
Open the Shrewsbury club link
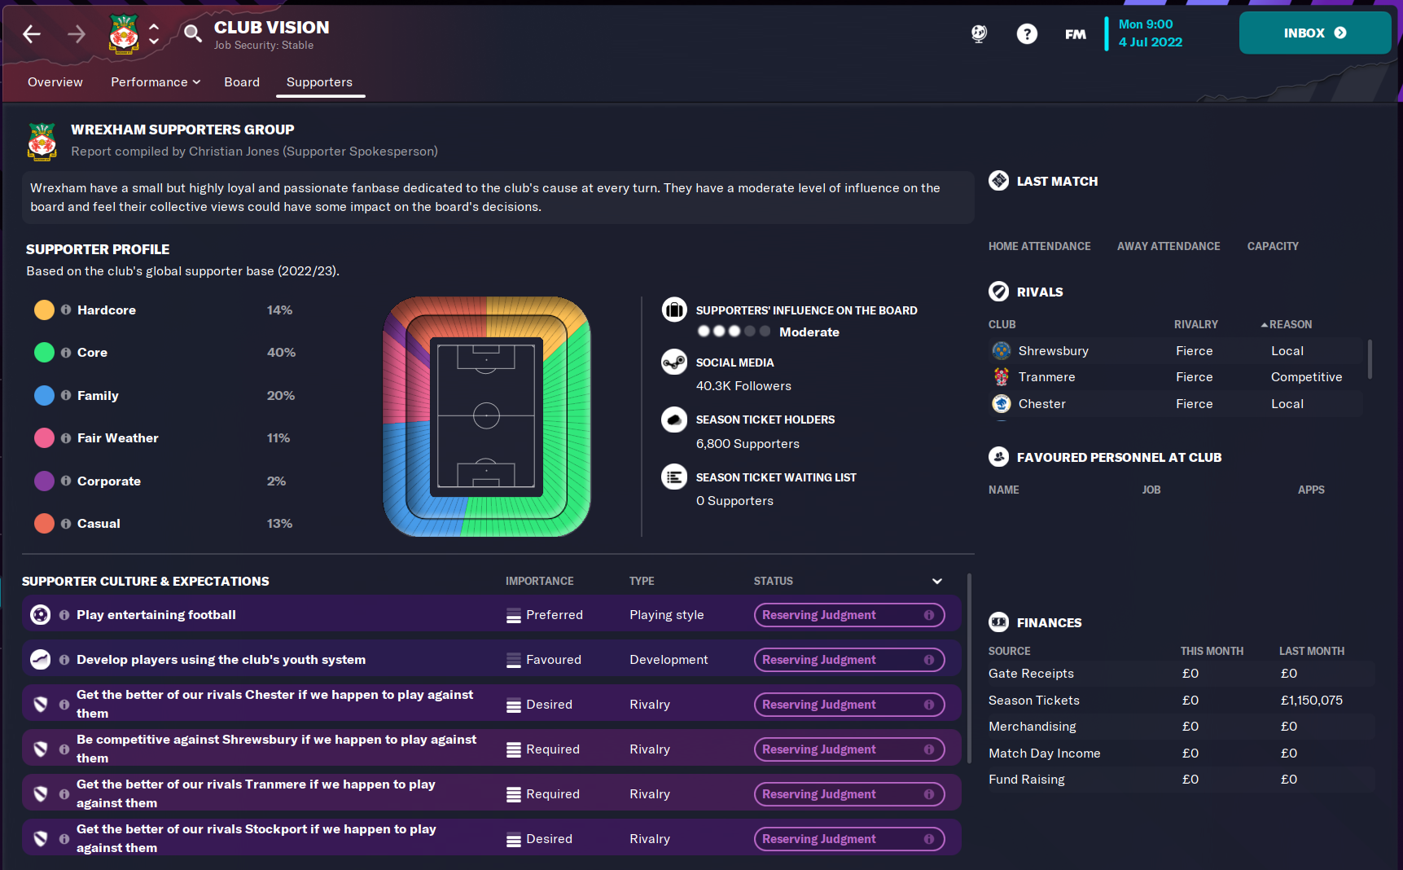click(x=1053, y=350)
